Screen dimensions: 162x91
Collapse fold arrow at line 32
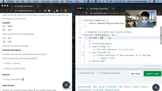point(83,47)
